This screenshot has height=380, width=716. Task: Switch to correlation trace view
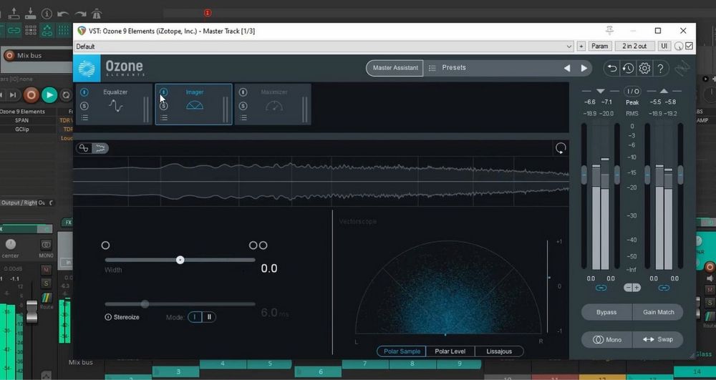(100, 148)
